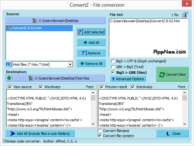Screen dimensions: 194x146
Task: Click the '1 file' count label
Action: [175, 15]
